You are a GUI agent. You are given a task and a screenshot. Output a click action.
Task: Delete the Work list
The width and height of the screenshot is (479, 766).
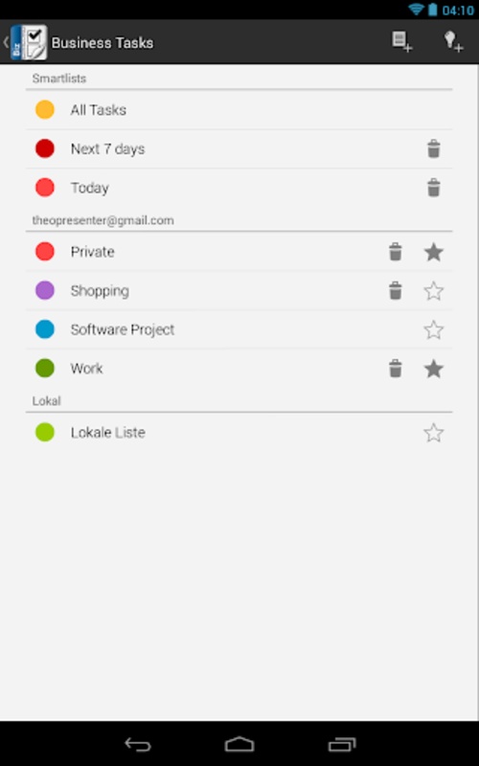pos(395,369)
